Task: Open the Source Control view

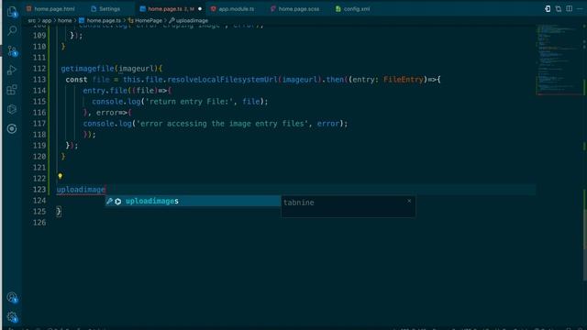Action: (x=12, y=50)
